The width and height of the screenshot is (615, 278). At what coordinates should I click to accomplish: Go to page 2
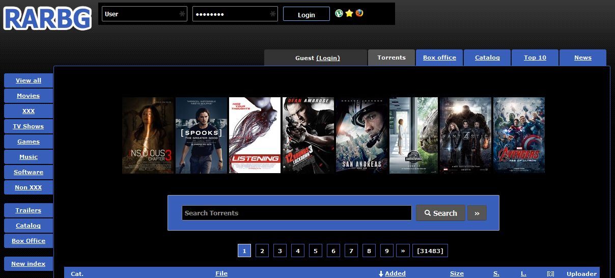coord(262,251)
